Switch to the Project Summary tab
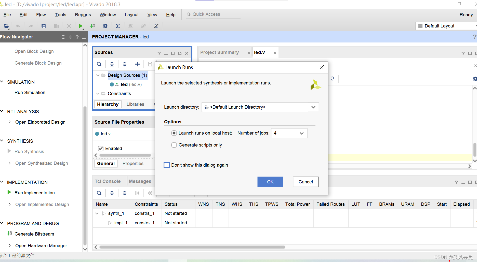477x262 pixels. [219, 52]
